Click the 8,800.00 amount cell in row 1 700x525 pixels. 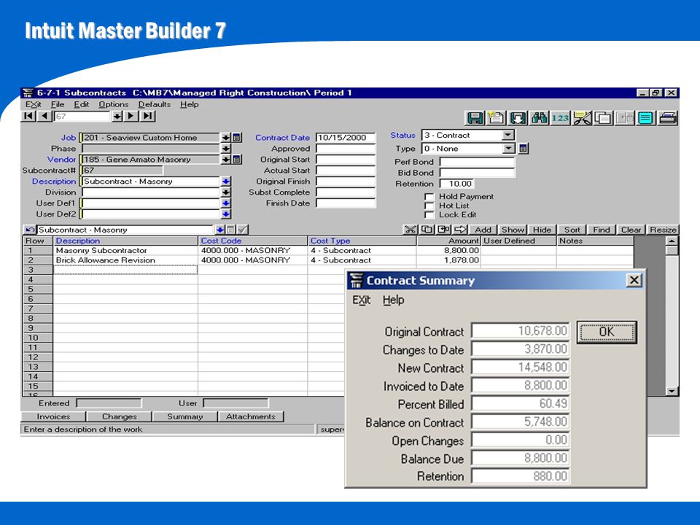click(448, 250)
